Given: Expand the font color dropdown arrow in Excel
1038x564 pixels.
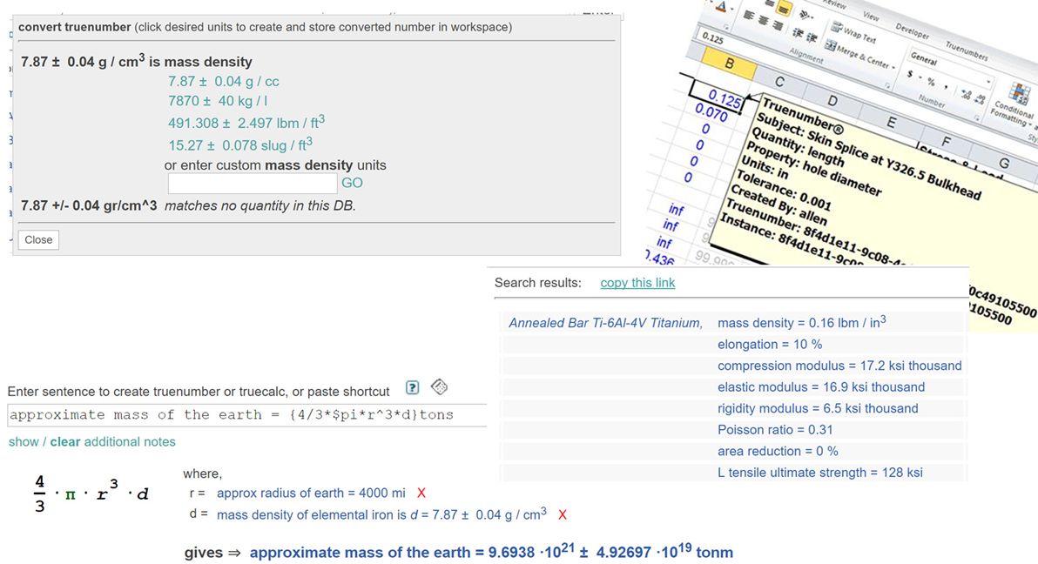Looking at the screenshot, I should point(732,9).
